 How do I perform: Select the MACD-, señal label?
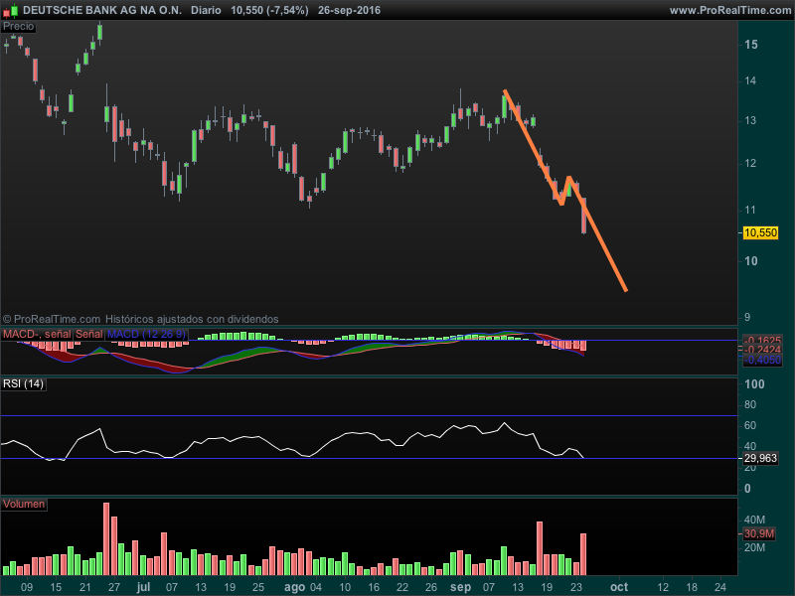tap(37, 334)
